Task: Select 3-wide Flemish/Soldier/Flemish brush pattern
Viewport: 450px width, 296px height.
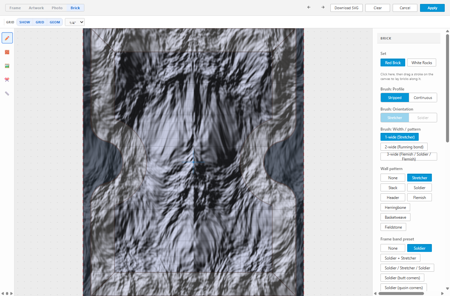Action: [409, 157]
